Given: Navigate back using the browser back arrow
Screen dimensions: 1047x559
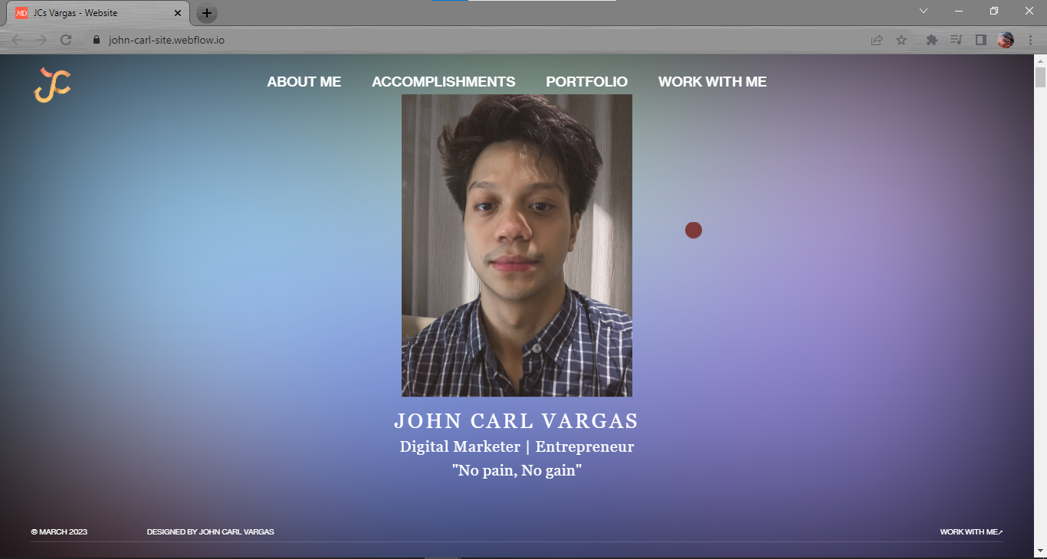Looking at the screenshot, I should tap(15, 39).
